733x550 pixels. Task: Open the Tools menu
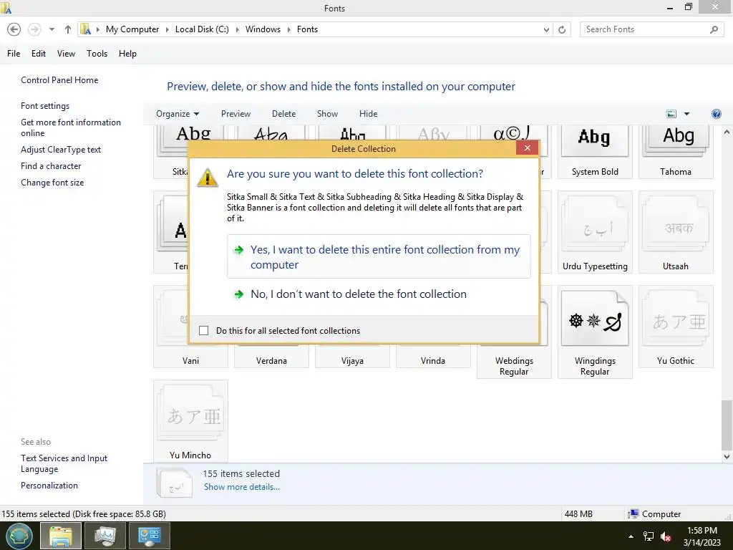click(97, 54)
